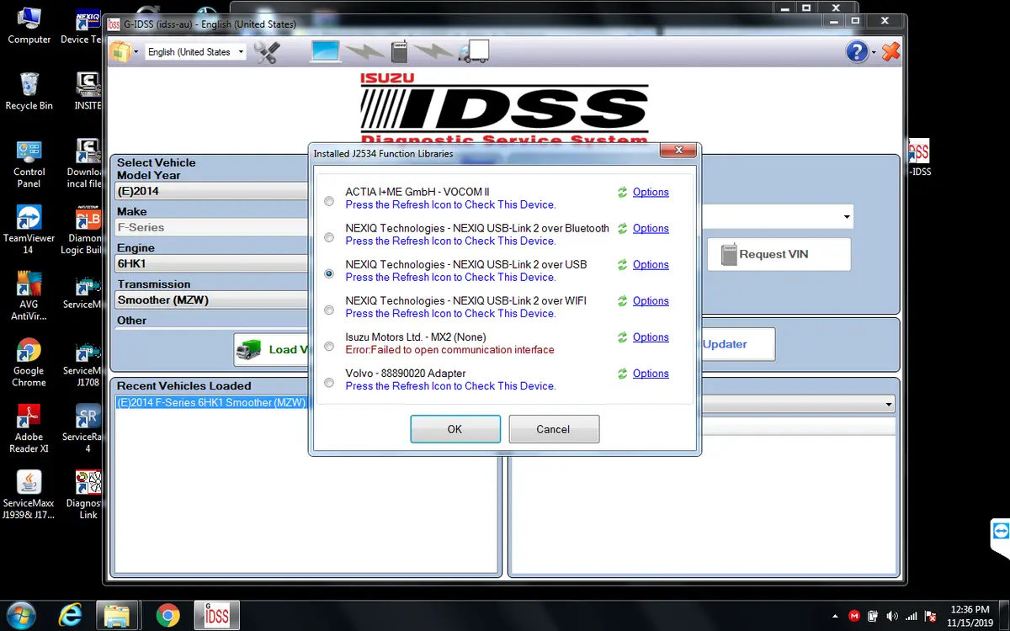Viewport: 1010px width, 631px height.
Task: Open the package box icon in IDSS toolbar
Action: (120, 52)
